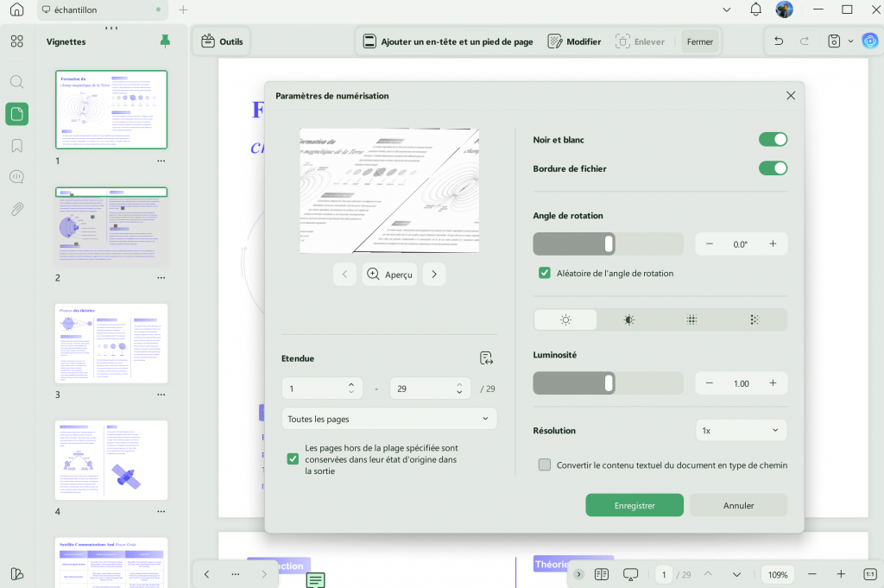Click the save file icon
Image resolution: width=884 pixels, height=588 pixels.
pyautogui.click(x=834, y=41)
